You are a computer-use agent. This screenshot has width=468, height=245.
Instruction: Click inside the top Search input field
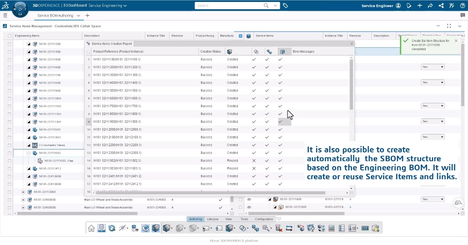click(228, 5)
